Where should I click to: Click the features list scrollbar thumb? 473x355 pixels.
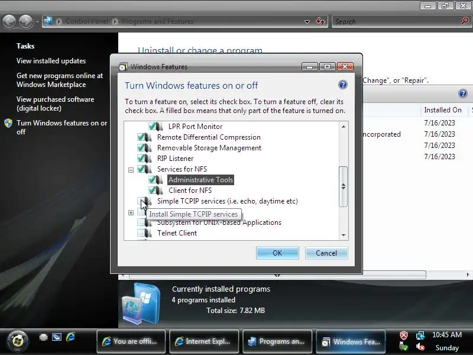click(x=344, y=186)
